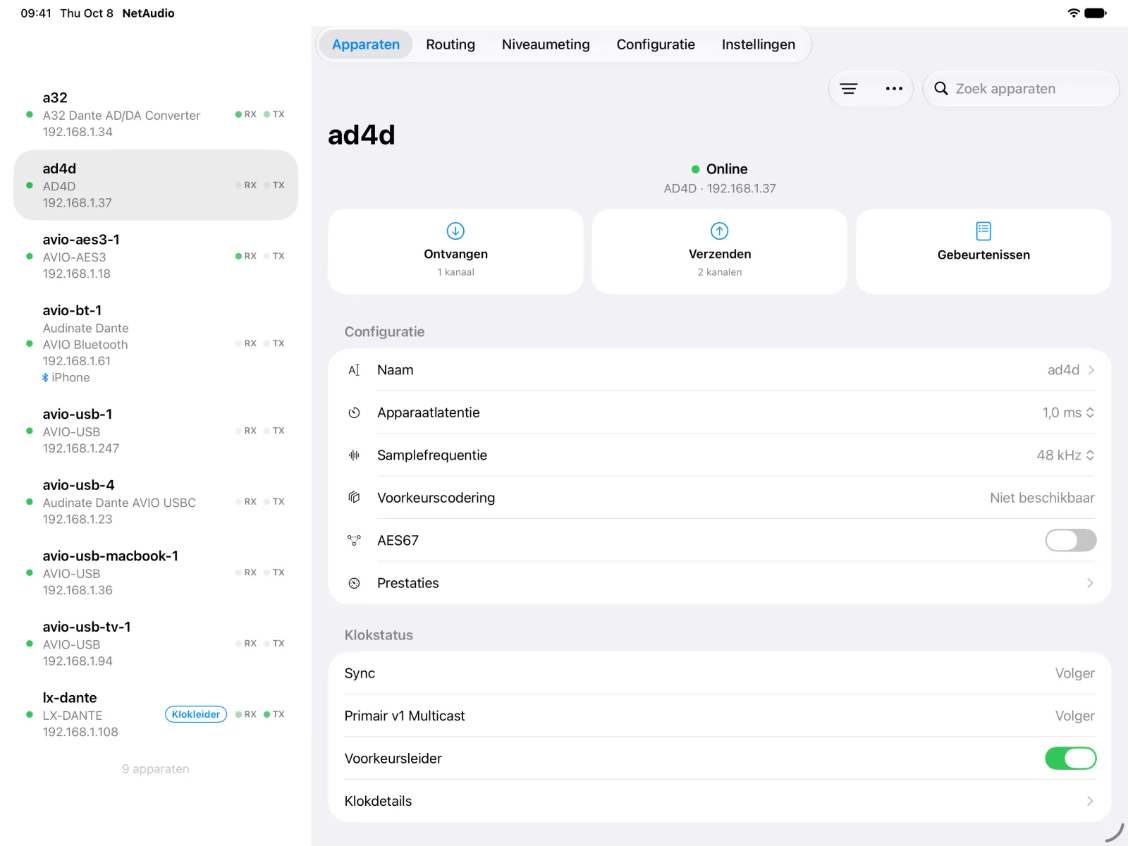Click the Apparaatlatentie timer icon
The image size is (1128, 846).
[x=354, y=412]
